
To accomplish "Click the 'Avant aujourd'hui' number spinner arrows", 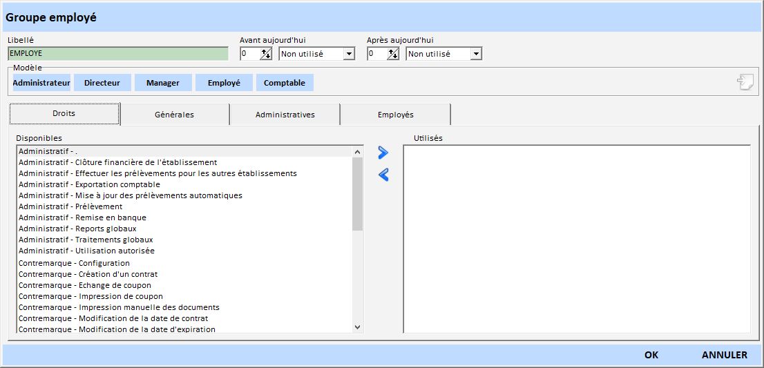I will pyautogui.click(x=266, y=54).
